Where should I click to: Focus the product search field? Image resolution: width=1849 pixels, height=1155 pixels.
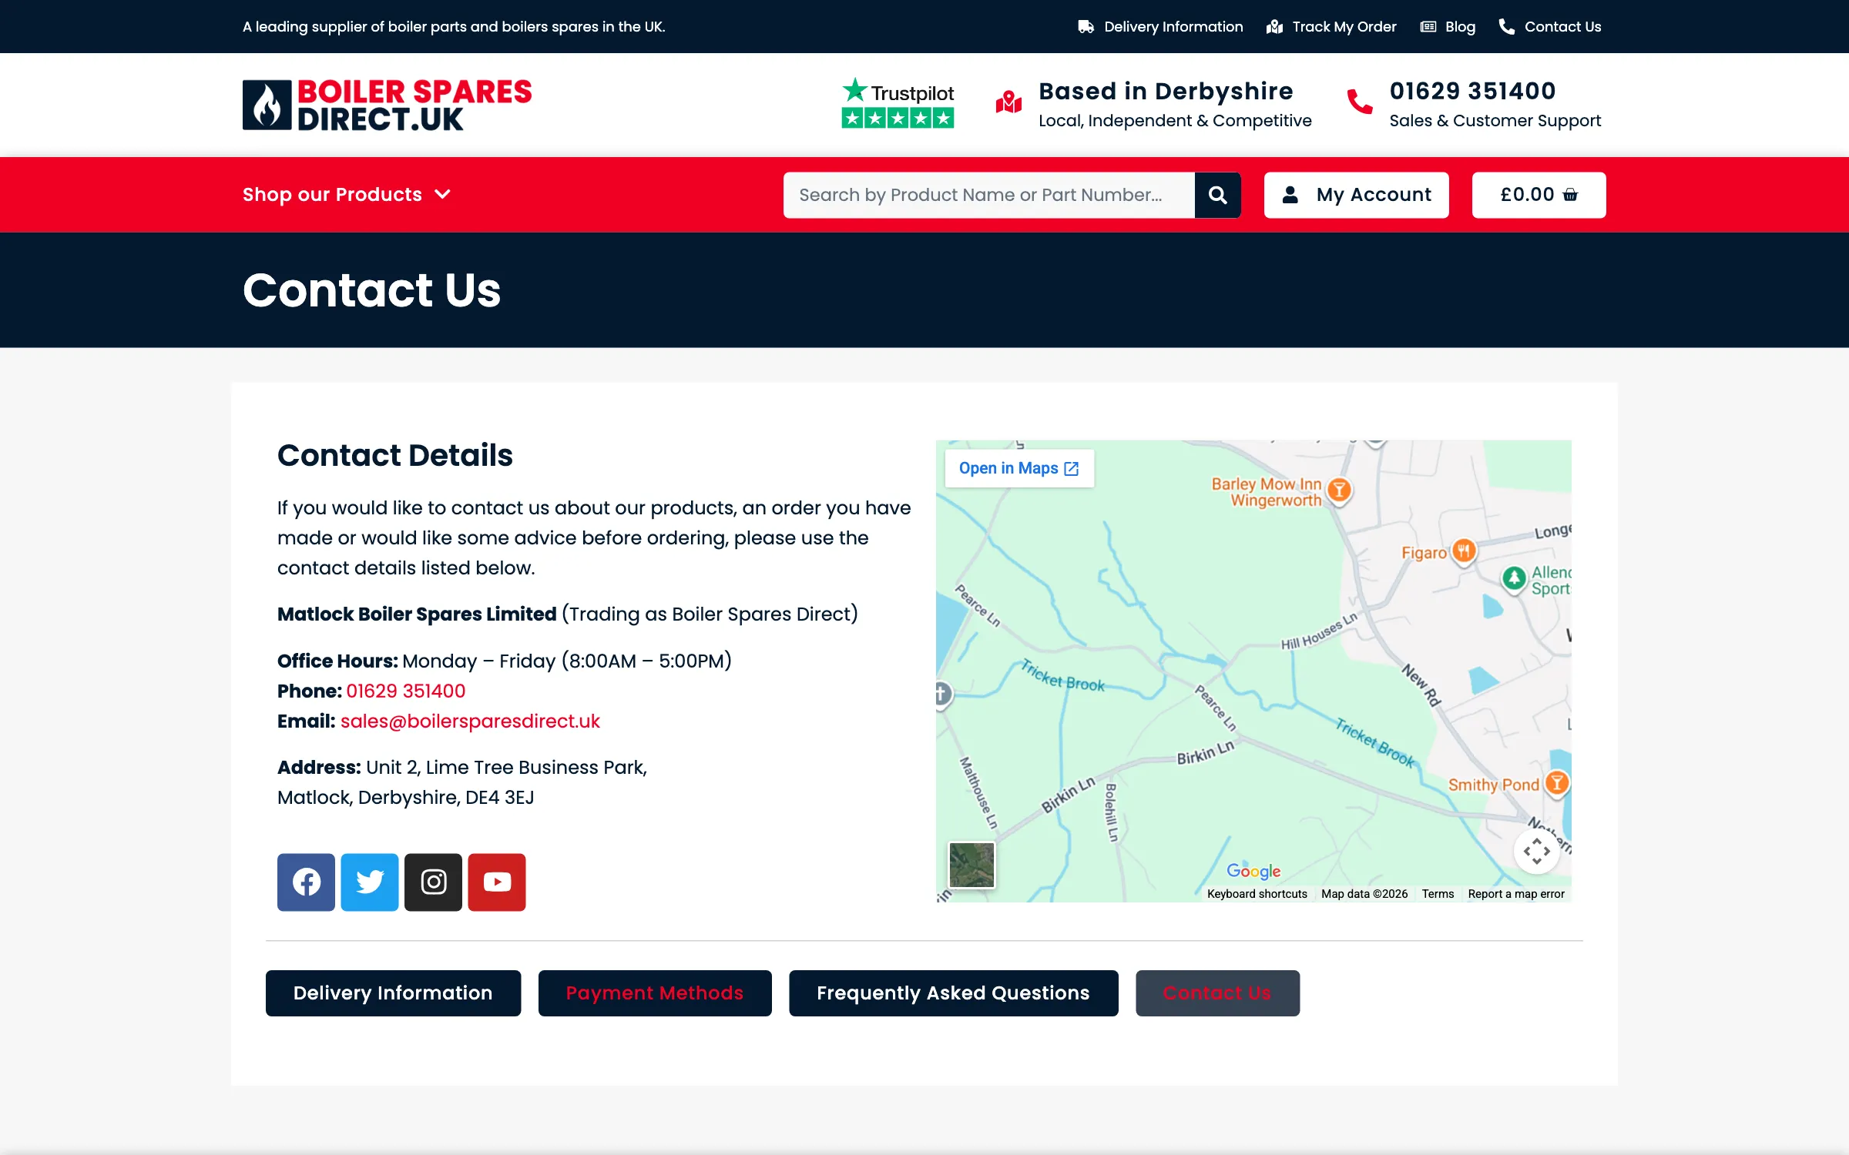(x=989, y=195)
